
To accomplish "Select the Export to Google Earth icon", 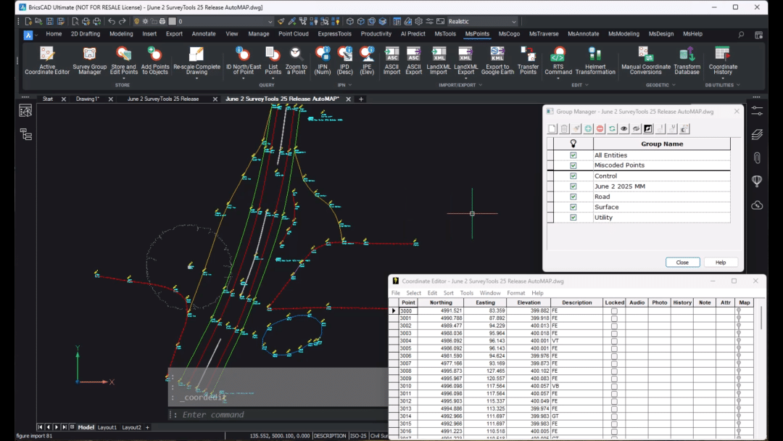I will pos(497,55).
